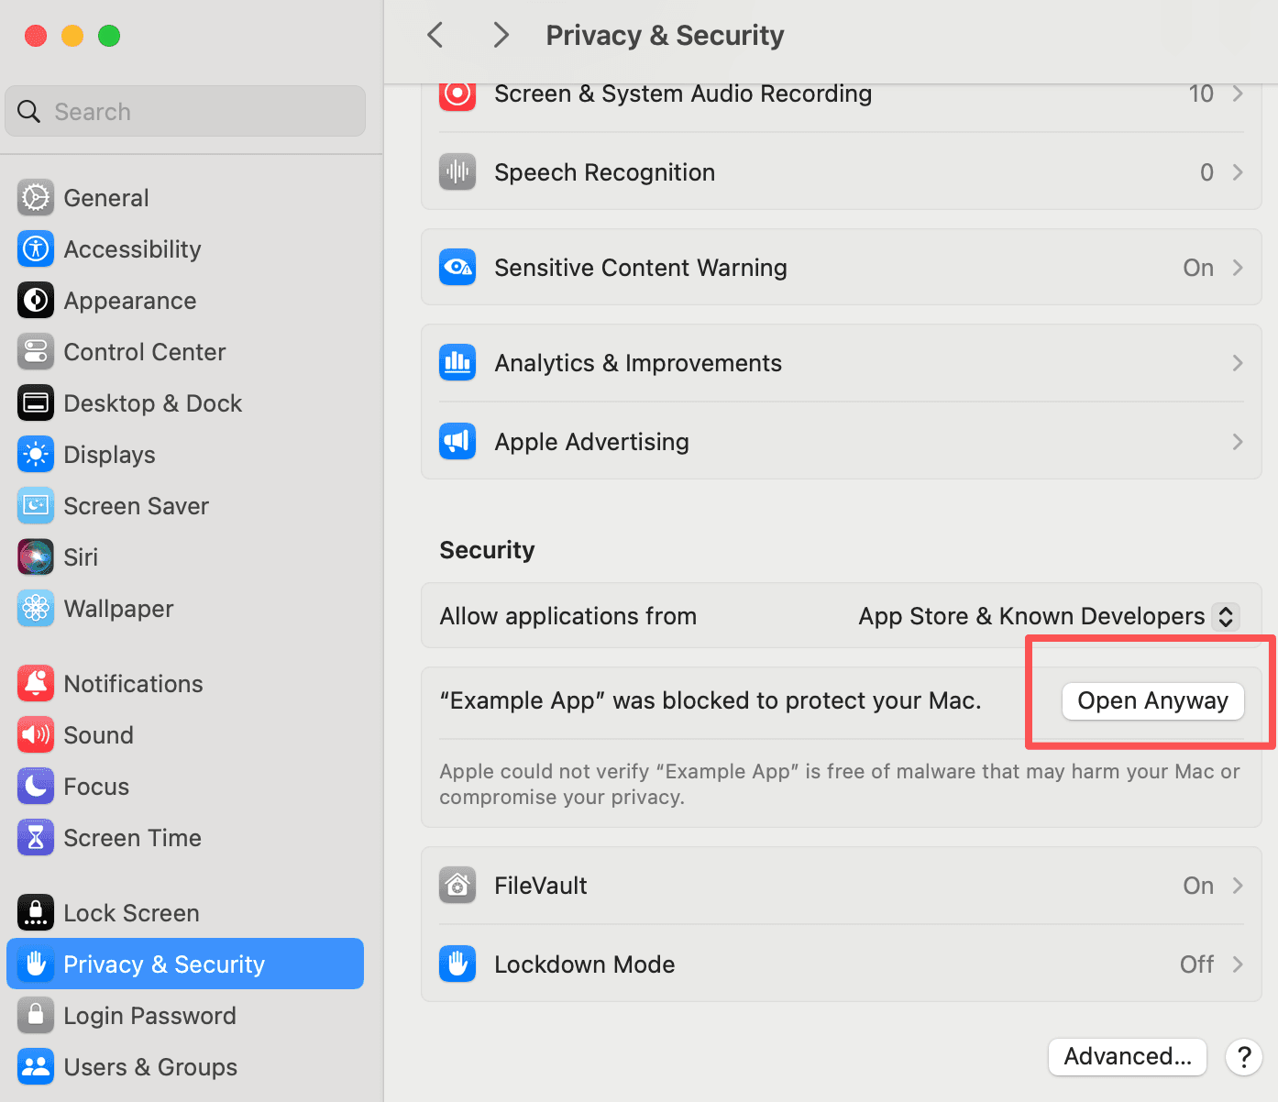Go back with the back arrow

click(435, 36)
